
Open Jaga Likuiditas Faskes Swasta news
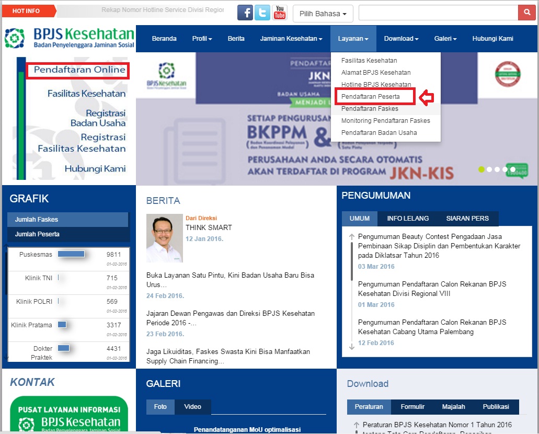point(228,356)
